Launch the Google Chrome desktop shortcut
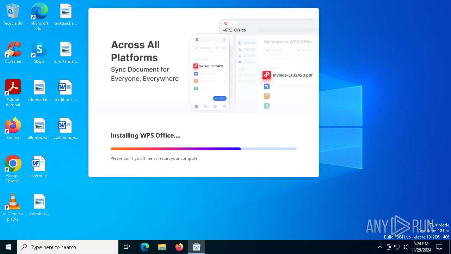 pyautogui.click(x=13, y=169)
